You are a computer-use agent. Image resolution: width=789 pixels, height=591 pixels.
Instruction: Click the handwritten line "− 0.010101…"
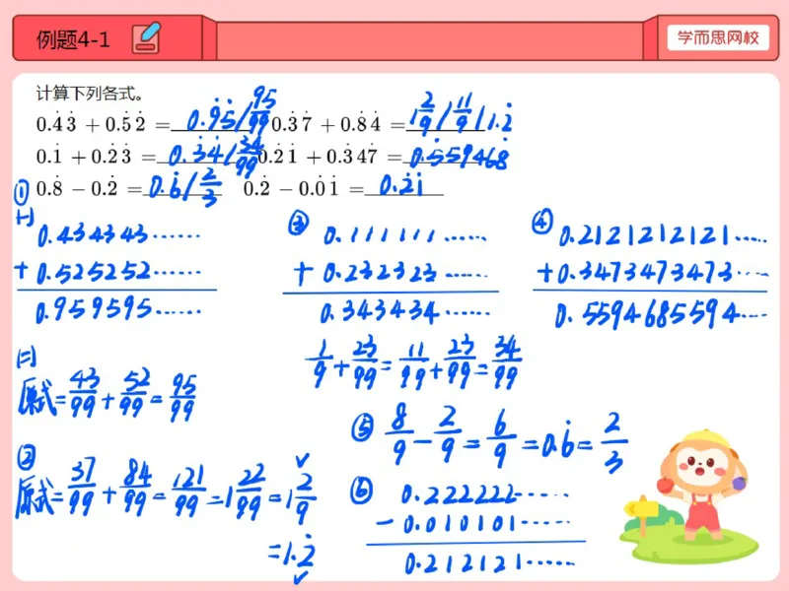point(473,524)
